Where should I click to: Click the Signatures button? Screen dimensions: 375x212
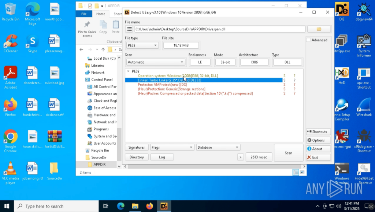coord(137,147)
